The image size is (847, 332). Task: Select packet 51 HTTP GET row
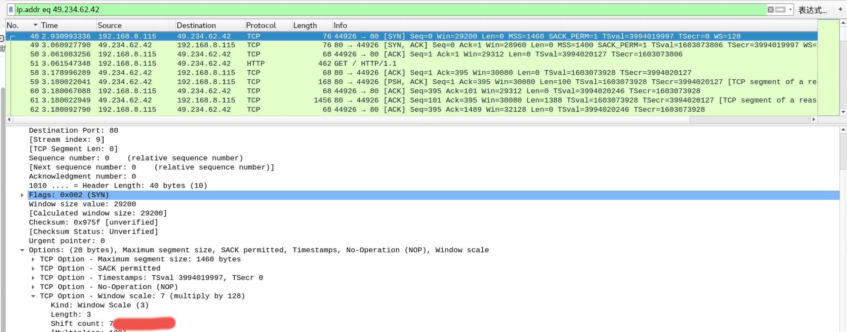[x=411, y=63]
